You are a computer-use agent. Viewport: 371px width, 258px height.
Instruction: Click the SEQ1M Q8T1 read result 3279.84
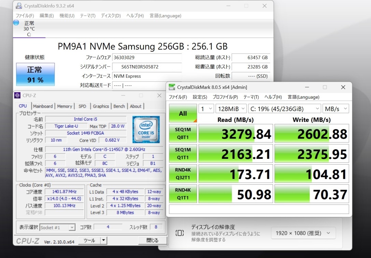tap(236, 134)
